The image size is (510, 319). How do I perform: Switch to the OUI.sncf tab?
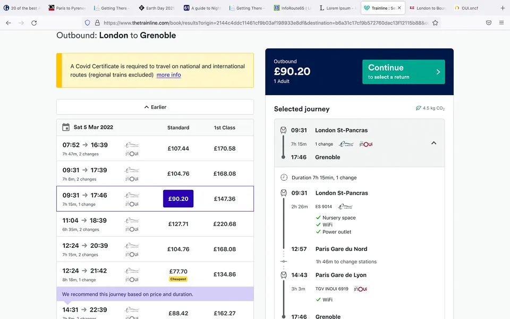point(466,8)
